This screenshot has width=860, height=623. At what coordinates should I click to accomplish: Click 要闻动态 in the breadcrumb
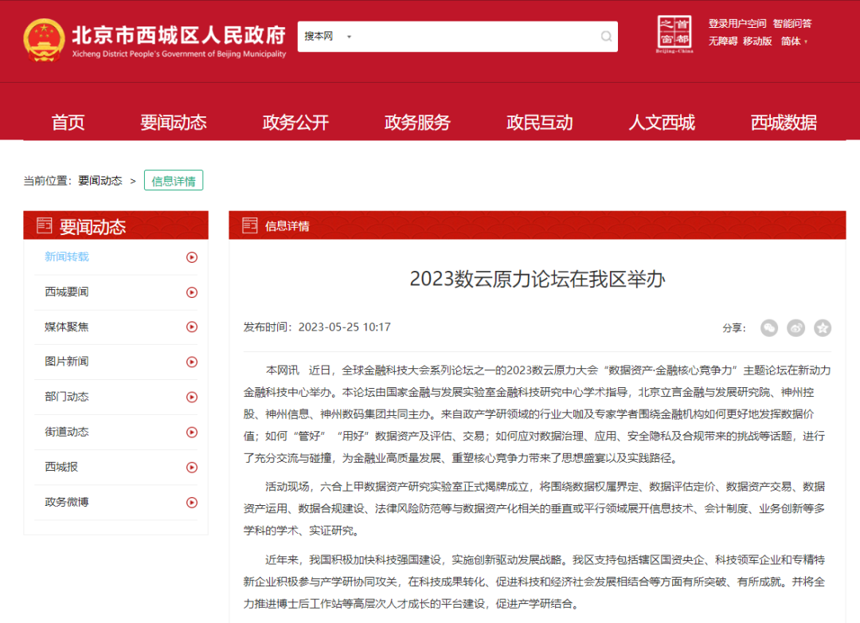tap(100, 181)
